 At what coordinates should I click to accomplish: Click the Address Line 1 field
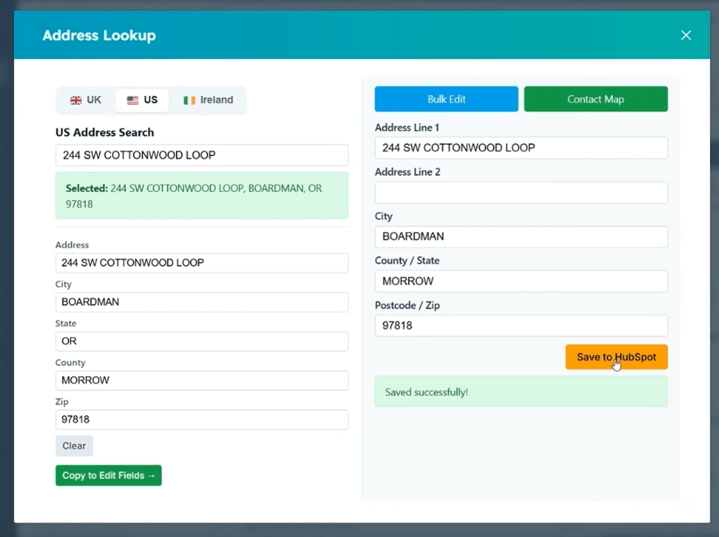(x=521, y=148)
